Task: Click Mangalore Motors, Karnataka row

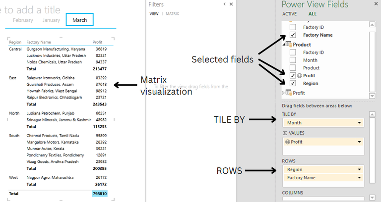Action: (x=53, y=142)
